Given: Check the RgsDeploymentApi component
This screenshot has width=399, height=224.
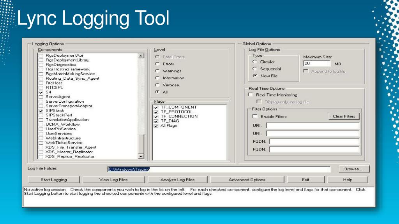Looking at the screenshot, I should (41, 56).
